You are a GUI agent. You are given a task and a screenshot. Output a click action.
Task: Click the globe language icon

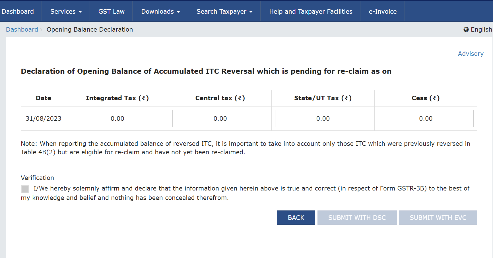tap(466, 30)
